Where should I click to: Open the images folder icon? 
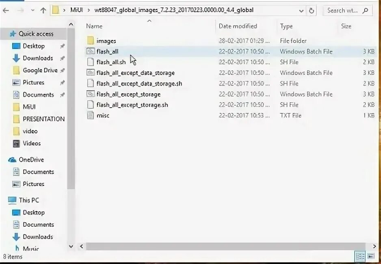(91, 41)
